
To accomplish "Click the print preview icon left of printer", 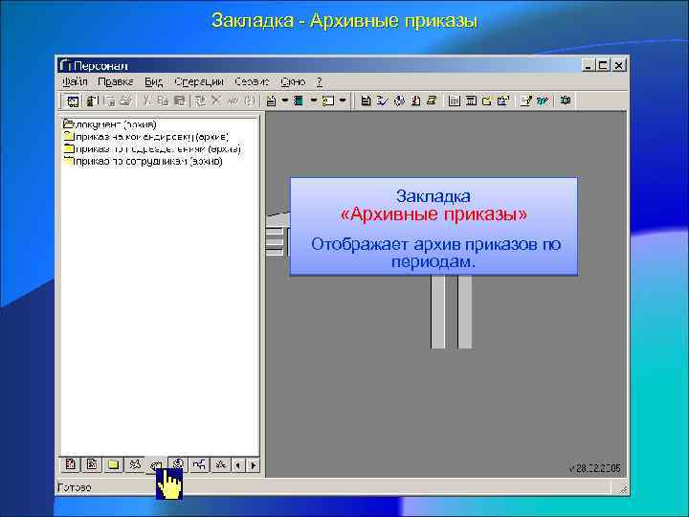I will (x=110, y=101).
